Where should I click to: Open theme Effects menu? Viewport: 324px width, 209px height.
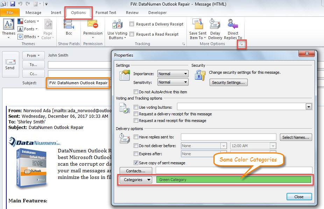point(28,37)
